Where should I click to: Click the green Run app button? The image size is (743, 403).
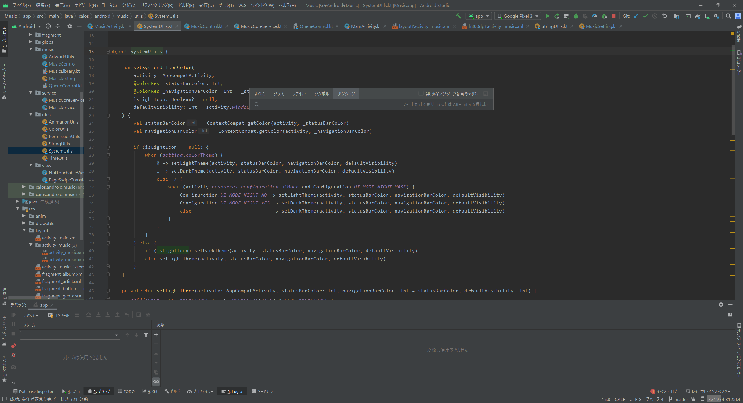(547, 16)
